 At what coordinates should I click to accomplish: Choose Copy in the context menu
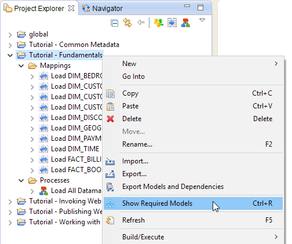(x=193, y=93)
